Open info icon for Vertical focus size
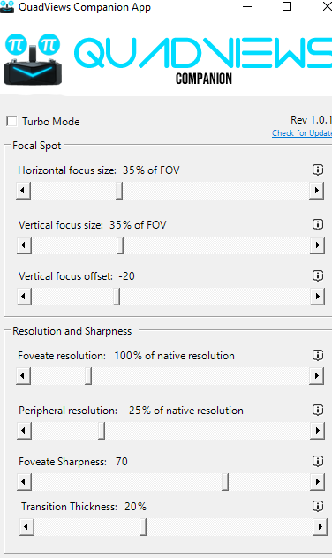This screenshot has height=558, width=332. 318,224
